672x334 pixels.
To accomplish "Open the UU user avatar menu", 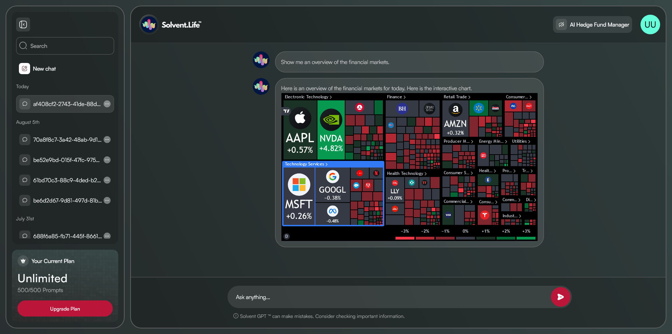I will (650, 24).
